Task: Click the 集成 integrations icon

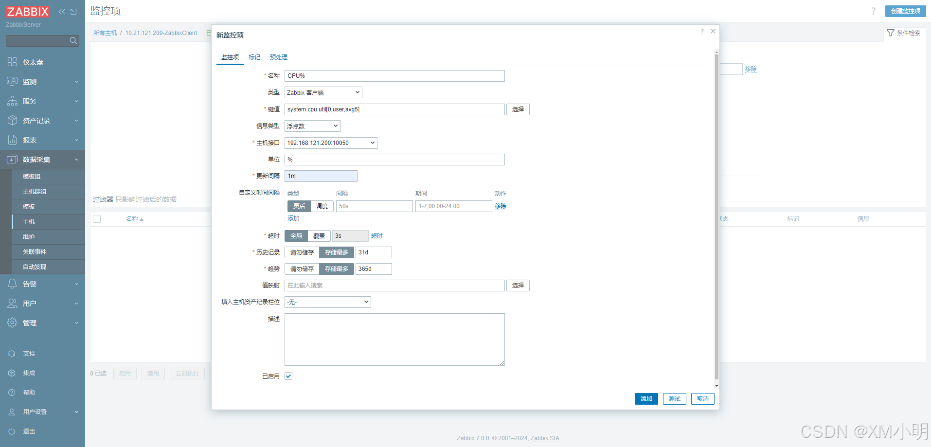Action: tap(12, 373)
